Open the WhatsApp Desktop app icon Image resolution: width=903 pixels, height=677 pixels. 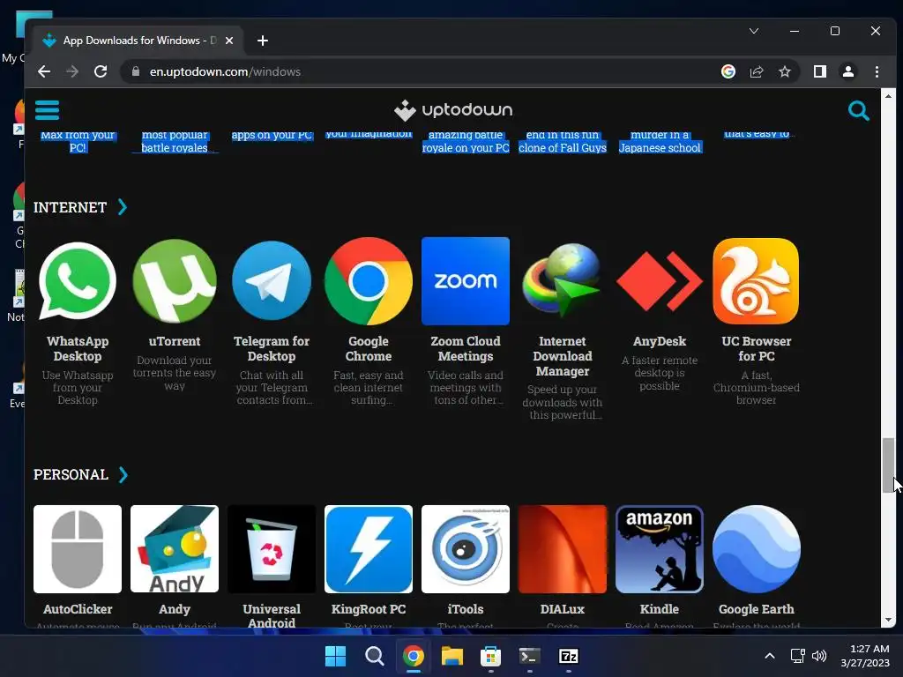(x=78, y=281)
